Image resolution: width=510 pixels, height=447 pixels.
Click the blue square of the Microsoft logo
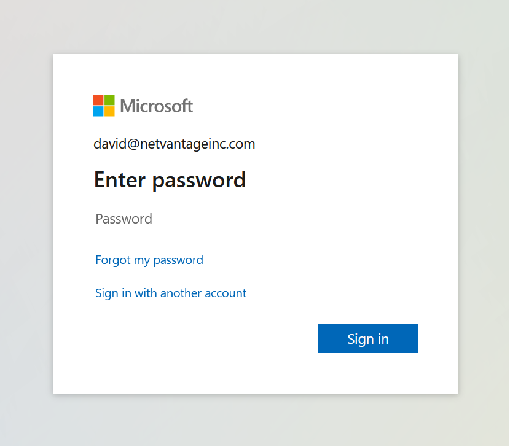tap(98, 111)
